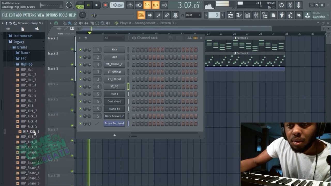Toggle the Song/Pattern mode switch

point(80,5)
